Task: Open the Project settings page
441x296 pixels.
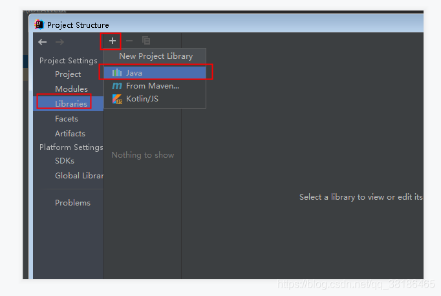Action: (68, 74)
